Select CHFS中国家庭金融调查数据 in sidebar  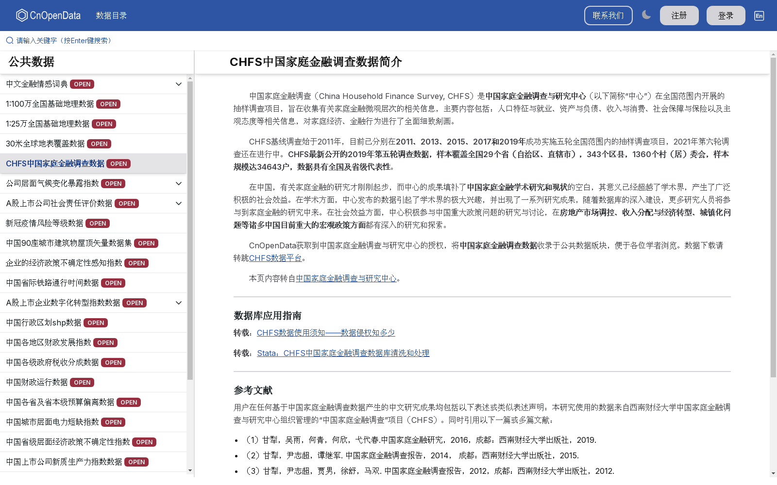pyautogui.click(x=93, y=163)
